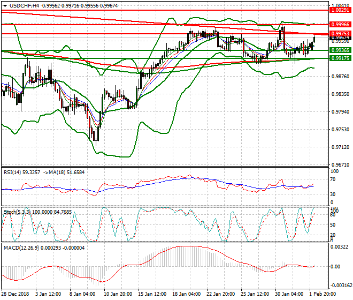The width and height of the screenshot is (353, 300).
Task: Click the RSI 70 level scale label
Action: tap(333, 179)
